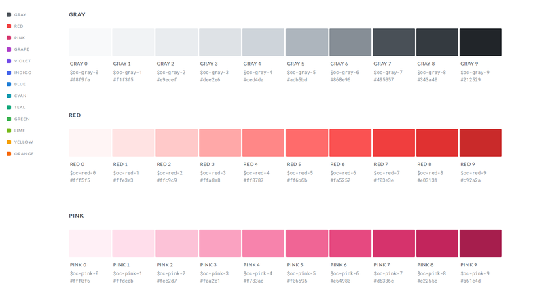Click the orange square sidebar icon

(9, 154)
